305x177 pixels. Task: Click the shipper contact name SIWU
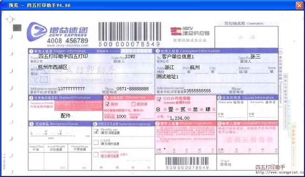coord(130,56)
